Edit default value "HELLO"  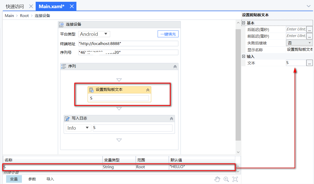click(x=201, y=167)
